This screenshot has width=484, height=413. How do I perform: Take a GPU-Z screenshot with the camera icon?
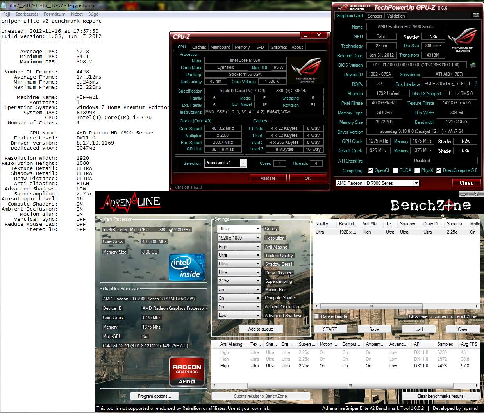[476, 16]
